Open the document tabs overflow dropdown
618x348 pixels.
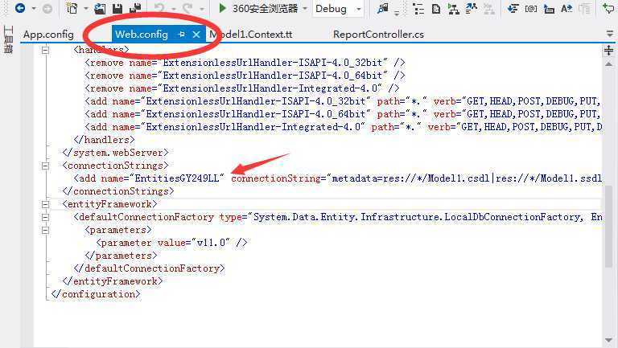point(610,35)
